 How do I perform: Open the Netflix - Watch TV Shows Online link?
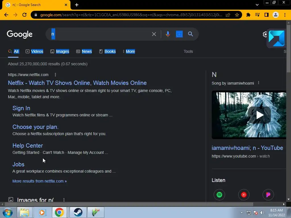(x=77, y=83)
